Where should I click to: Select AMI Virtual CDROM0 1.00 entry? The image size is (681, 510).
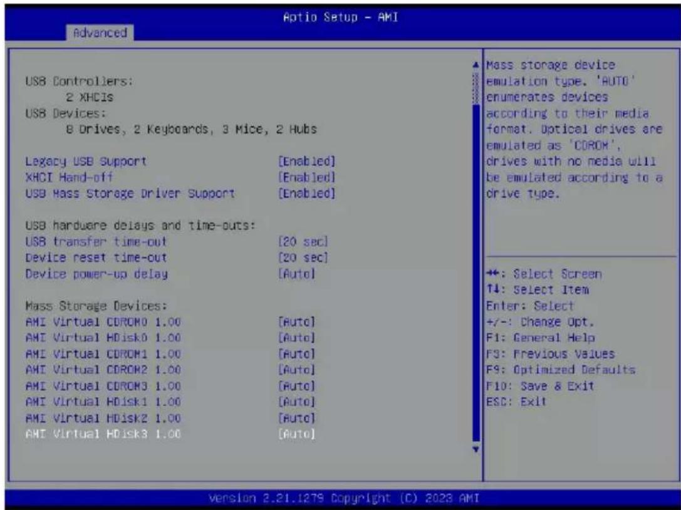click(x=103, y=322)
